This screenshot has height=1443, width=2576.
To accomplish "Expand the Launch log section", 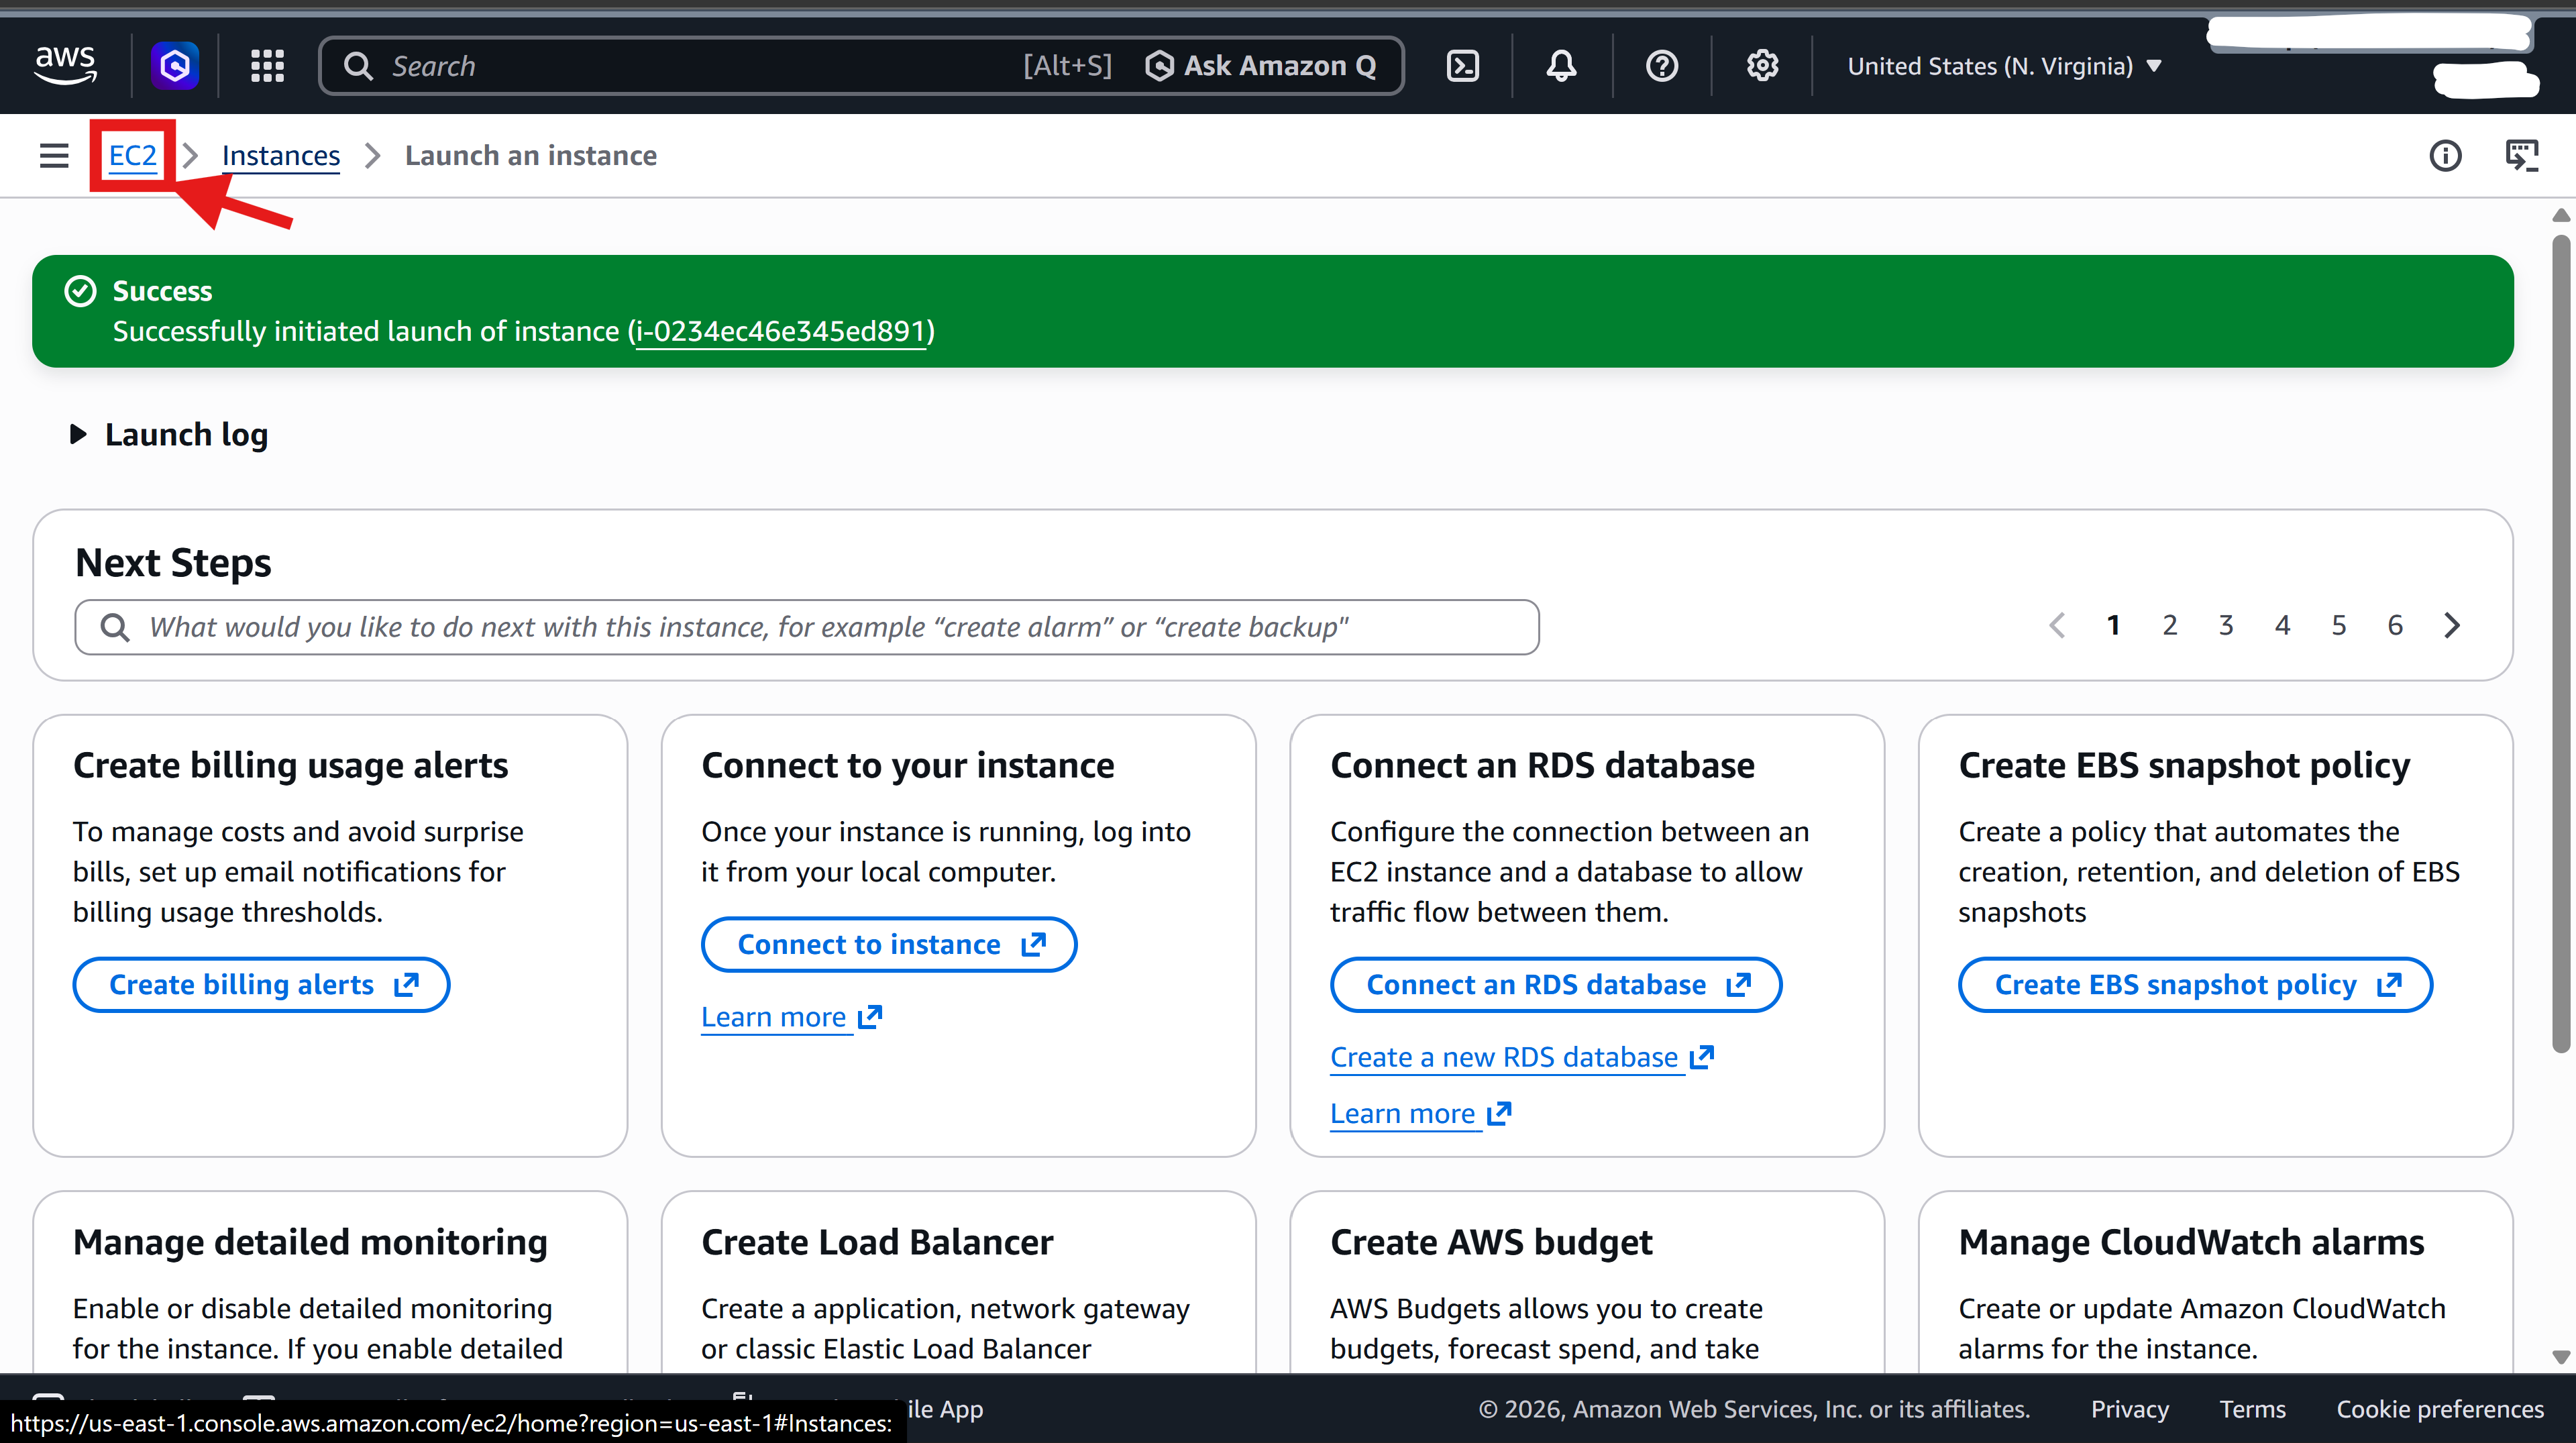I will 170,434.
